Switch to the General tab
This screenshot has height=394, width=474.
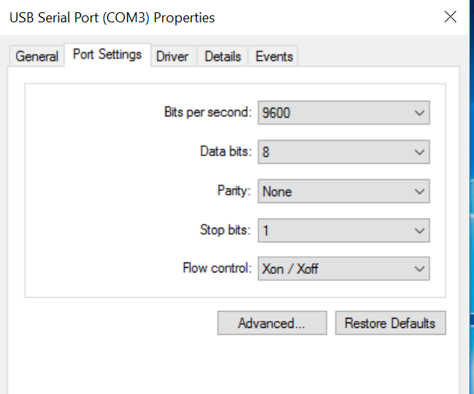point(37,56)
